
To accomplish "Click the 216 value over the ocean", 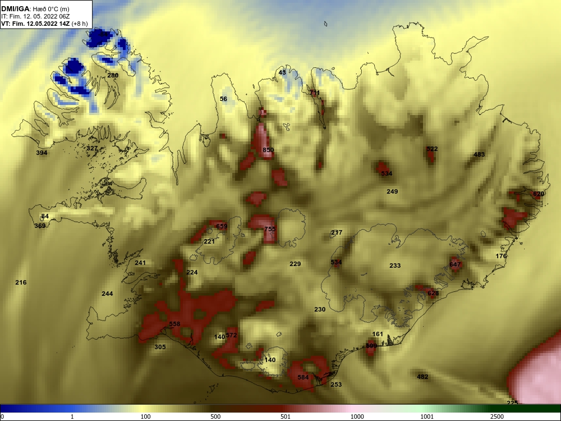I will 21,282.
